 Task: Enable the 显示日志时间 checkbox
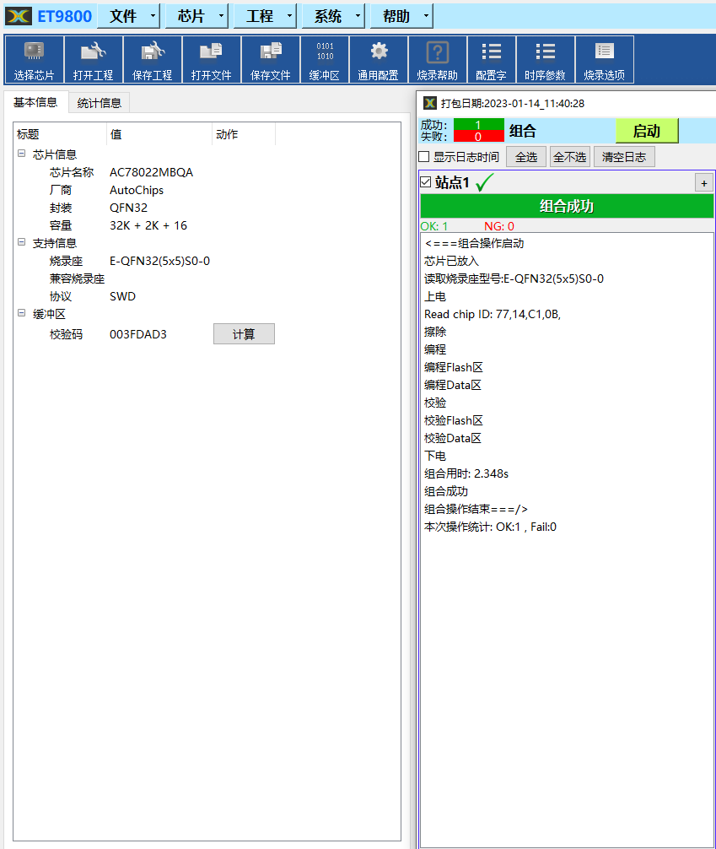tap(425, 156)
